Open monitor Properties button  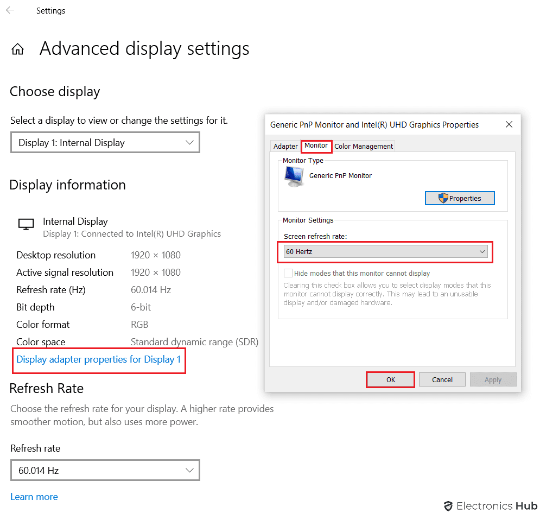click(x=460, y=198)
